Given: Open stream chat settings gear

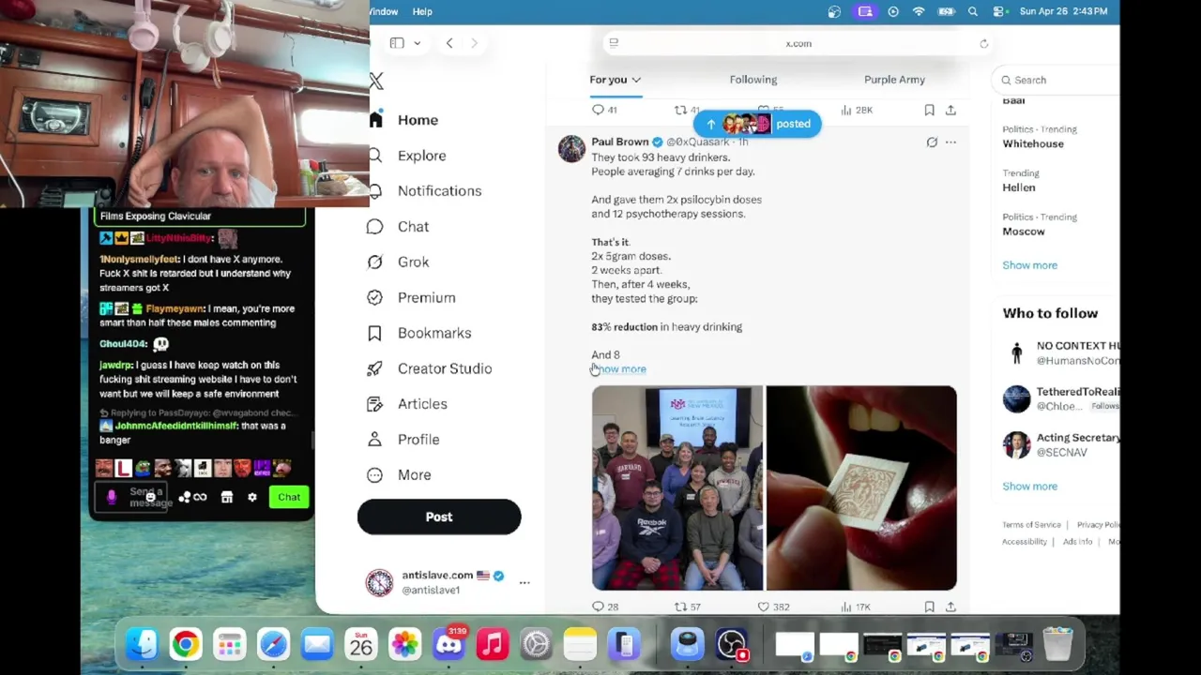Looking at the screenshot, I should [251, 498].
